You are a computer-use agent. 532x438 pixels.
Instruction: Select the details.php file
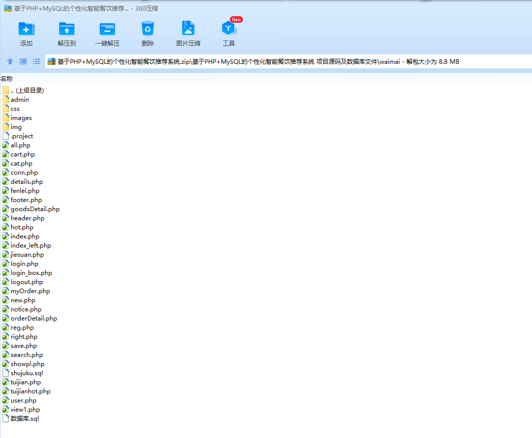click(23, 182)
